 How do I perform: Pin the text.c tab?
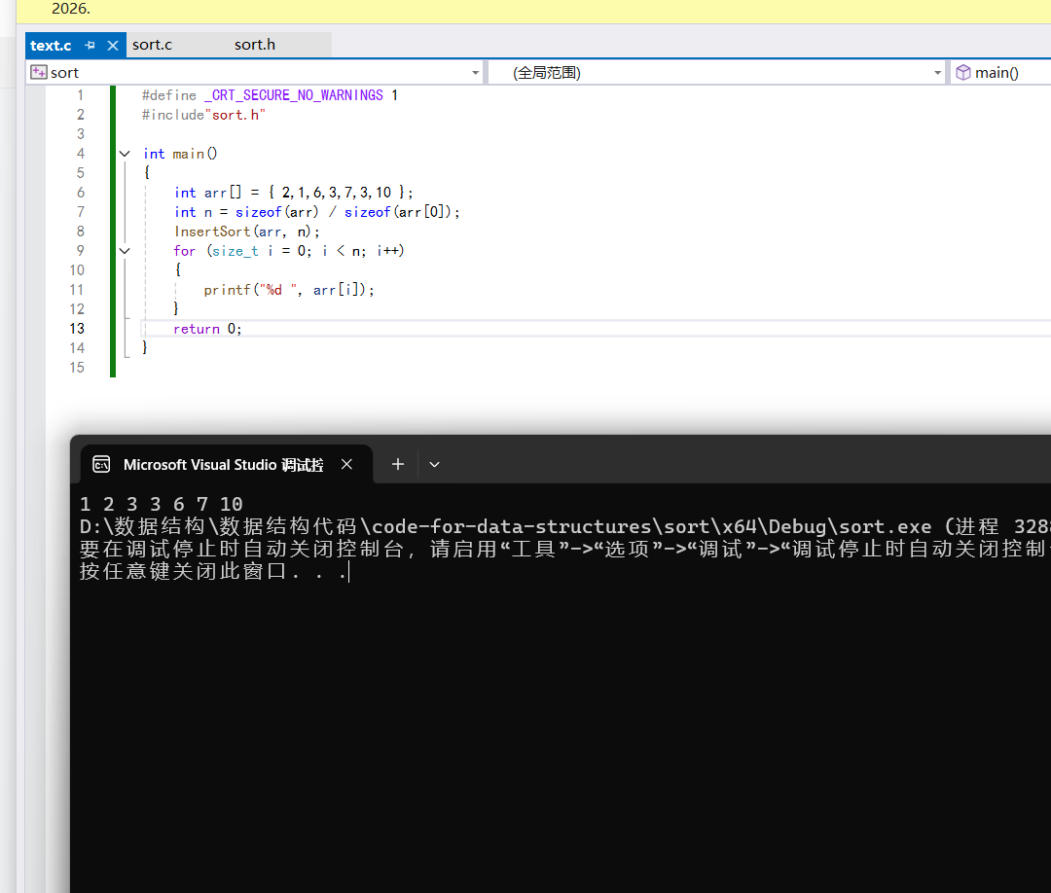[x=91, y=46]
